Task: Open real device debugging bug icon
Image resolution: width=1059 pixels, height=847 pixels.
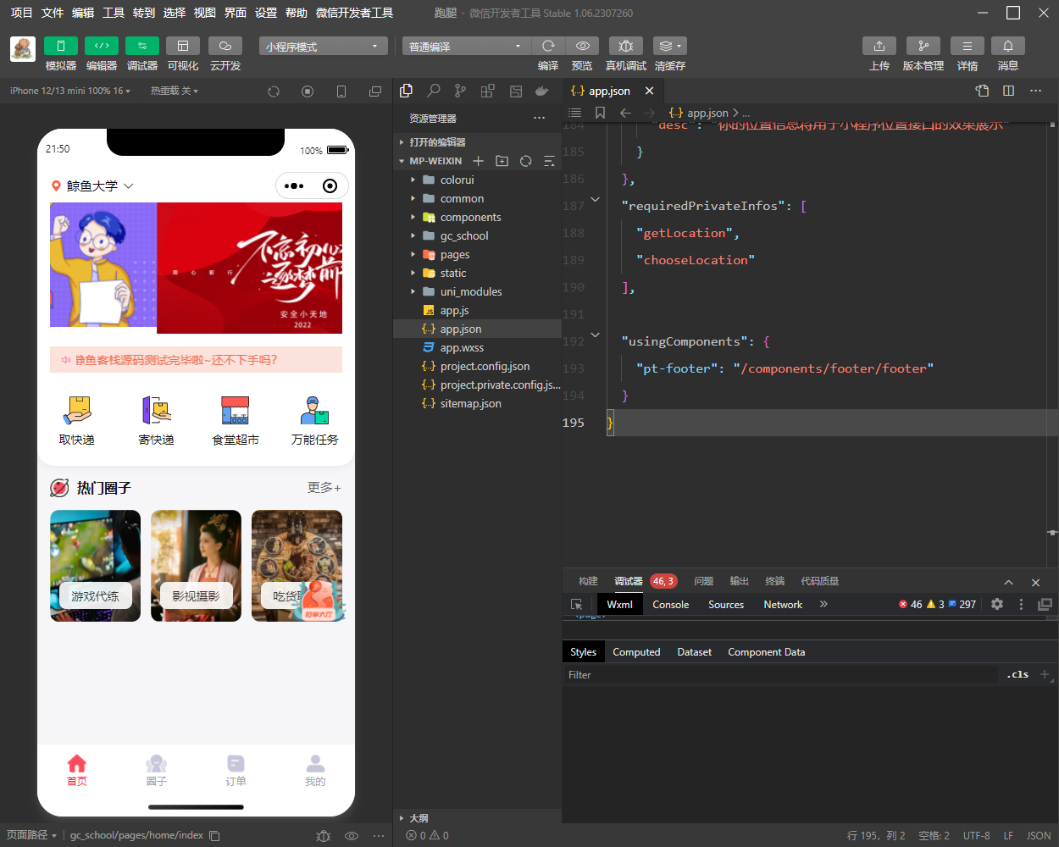Action: 625,46
